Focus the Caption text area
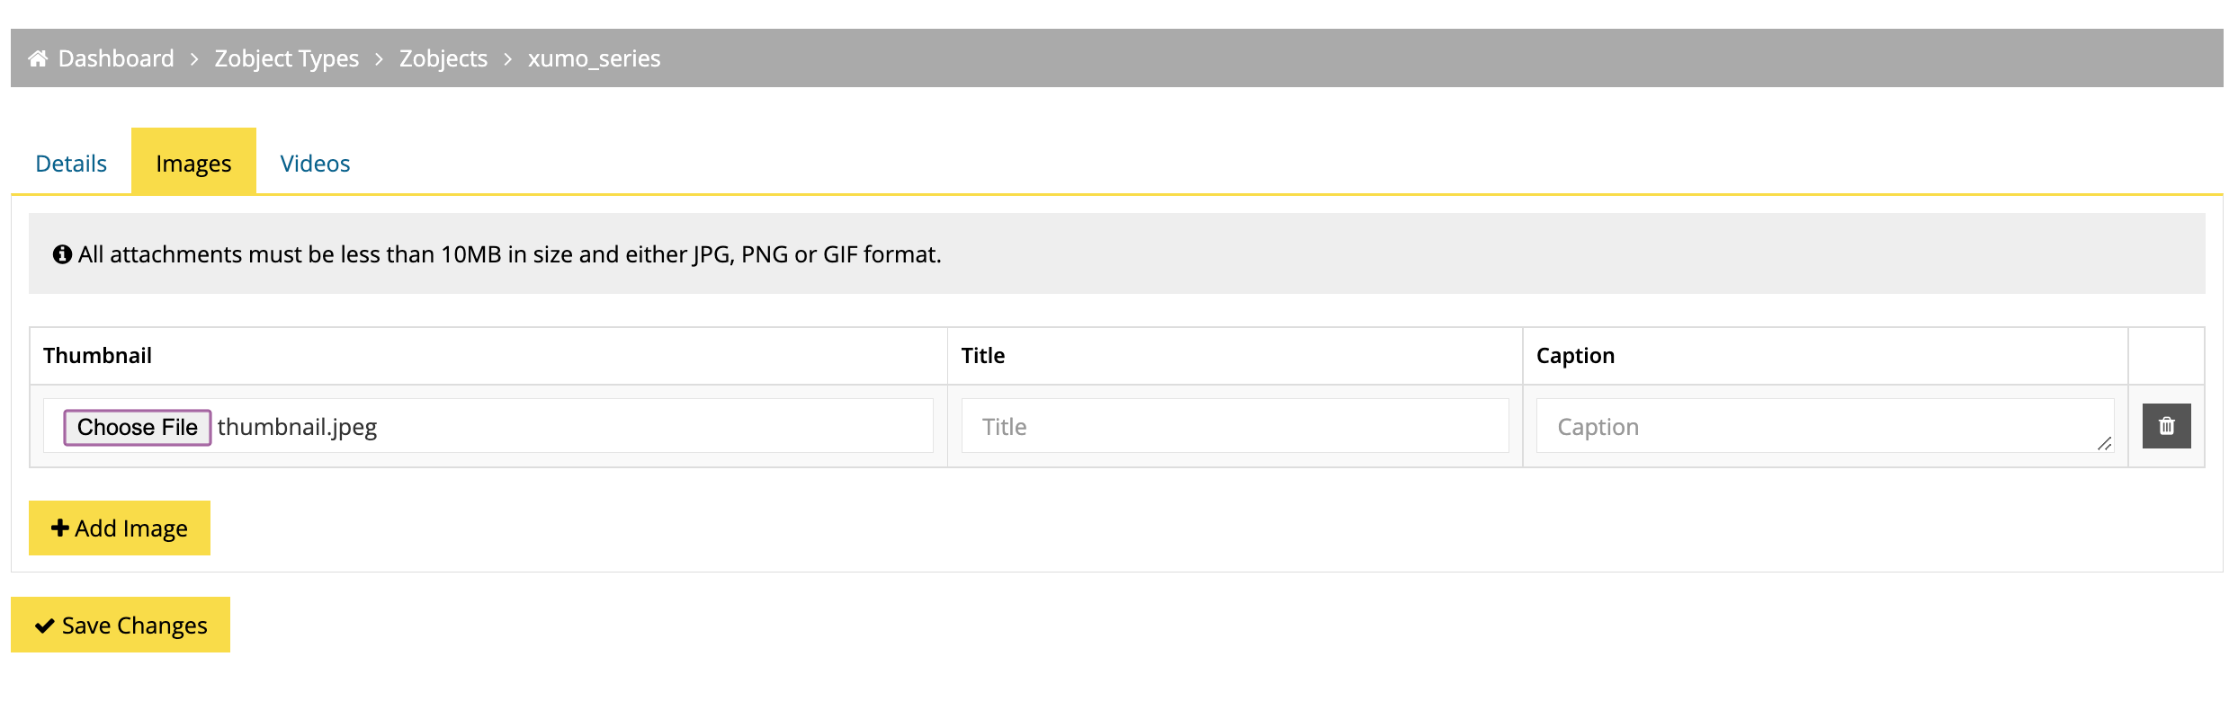The width and height of the screenshot is (2238, 710). point(1825,426)
